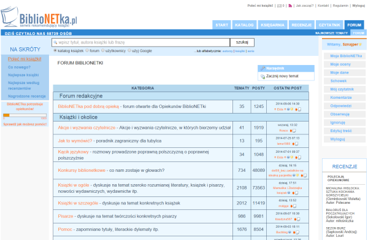Click shield badge beside Eida in Kącik językowy row
The width and height of the screenshot is (368, 240).
291,157
